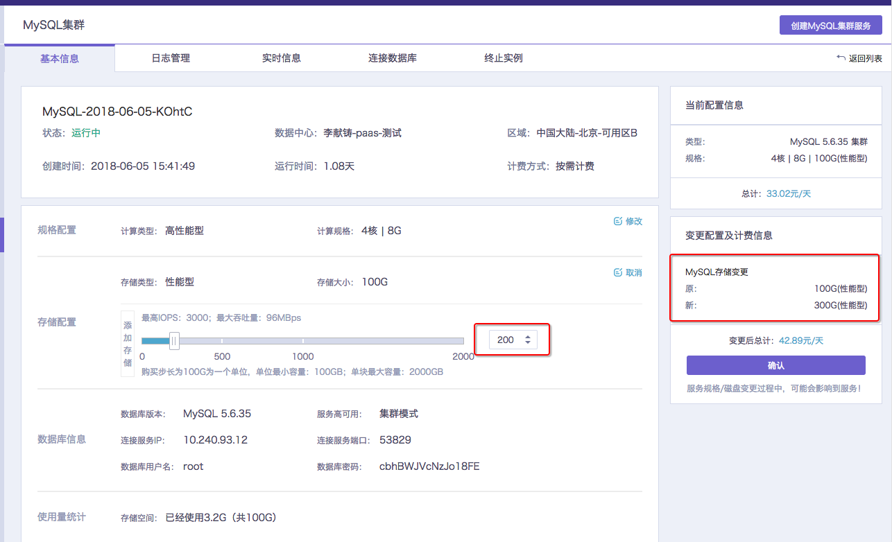The width and height of the screenshot is (892, 542).
Task: Click the new storage 300G(性能型) value
Action: 841,305
